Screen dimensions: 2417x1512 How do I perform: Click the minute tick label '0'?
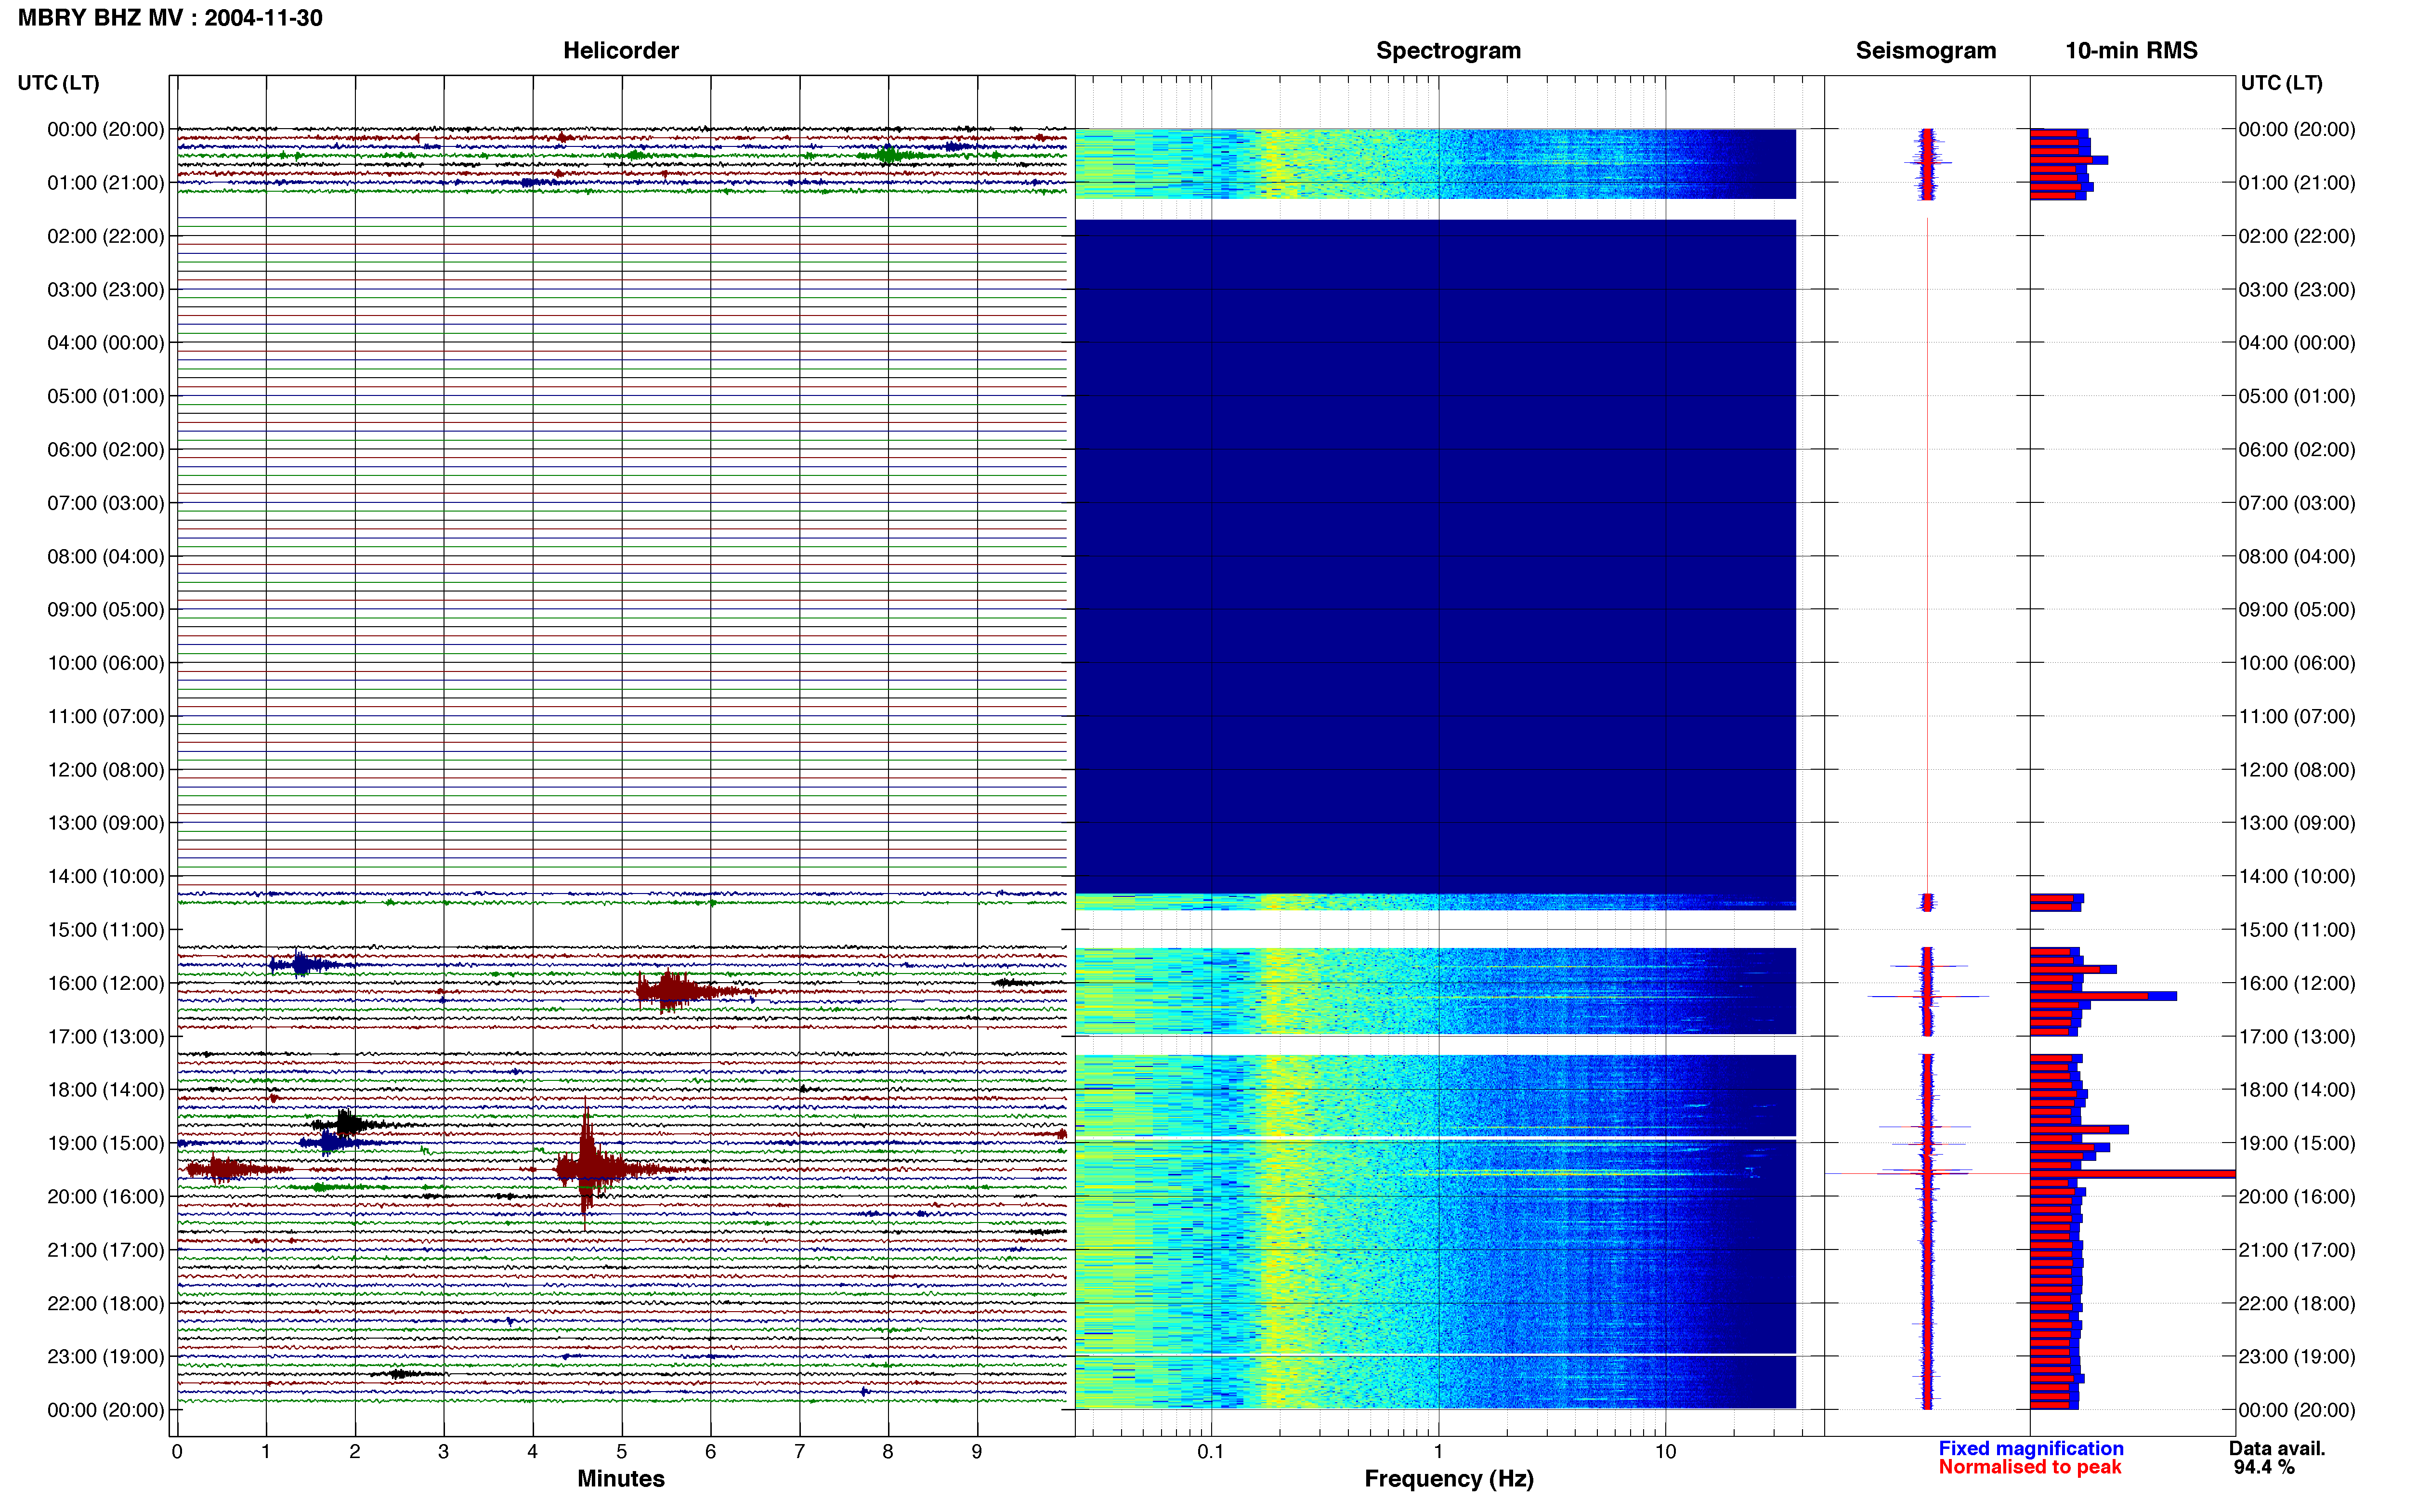[x=177, y=1451]
